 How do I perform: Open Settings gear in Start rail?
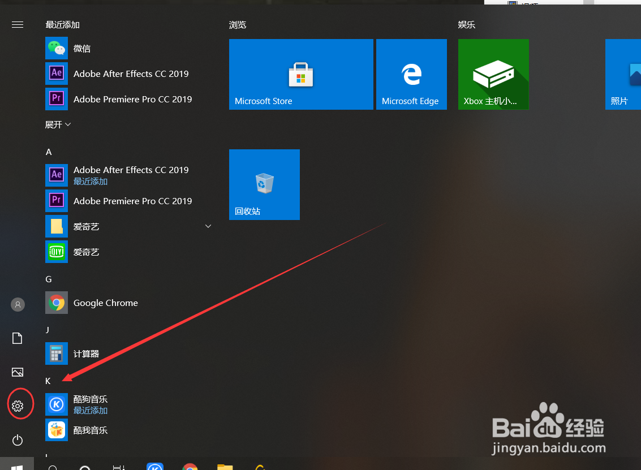tap(18, 406)
